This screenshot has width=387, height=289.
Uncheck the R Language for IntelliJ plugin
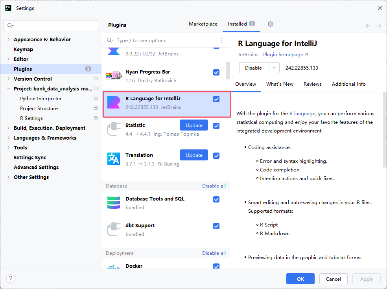216,99
